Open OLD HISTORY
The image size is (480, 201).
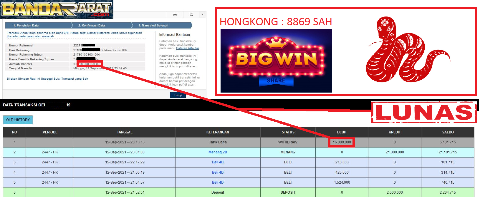18,120
